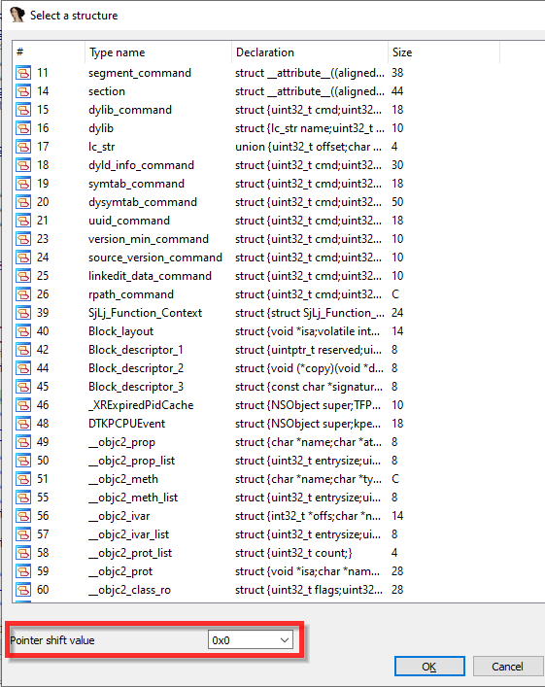This screenshot has width=545, height=687.
Task: Confirm selection with the OK button
Action: (429, 667)
